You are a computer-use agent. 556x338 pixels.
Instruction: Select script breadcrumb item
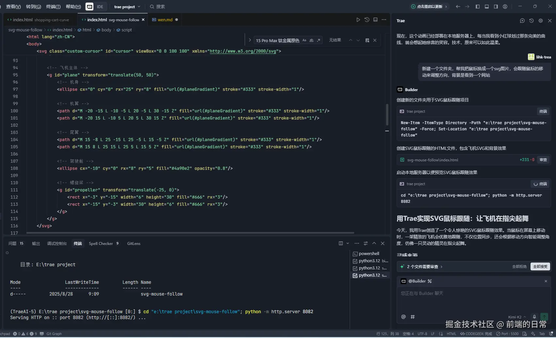124,30
